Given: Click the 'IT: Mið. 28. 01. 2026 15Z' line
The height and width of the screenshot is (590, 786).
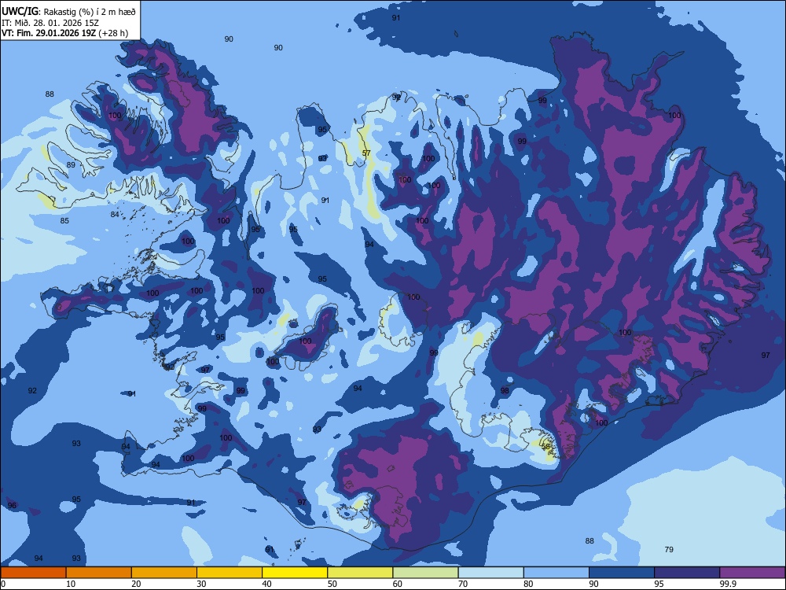Looking at the screenshot, I should pos(50,23).
